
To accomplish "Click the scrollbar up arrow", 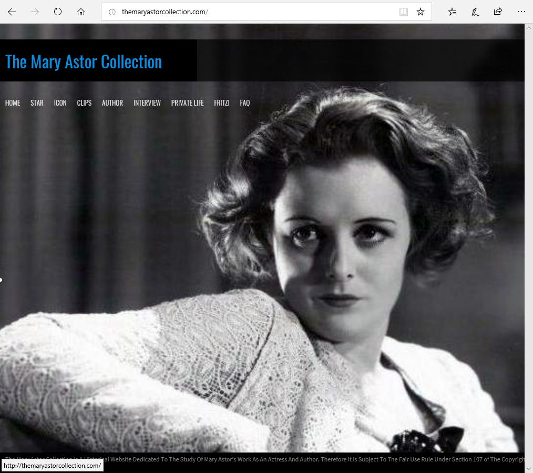I will tap(529, 28).
